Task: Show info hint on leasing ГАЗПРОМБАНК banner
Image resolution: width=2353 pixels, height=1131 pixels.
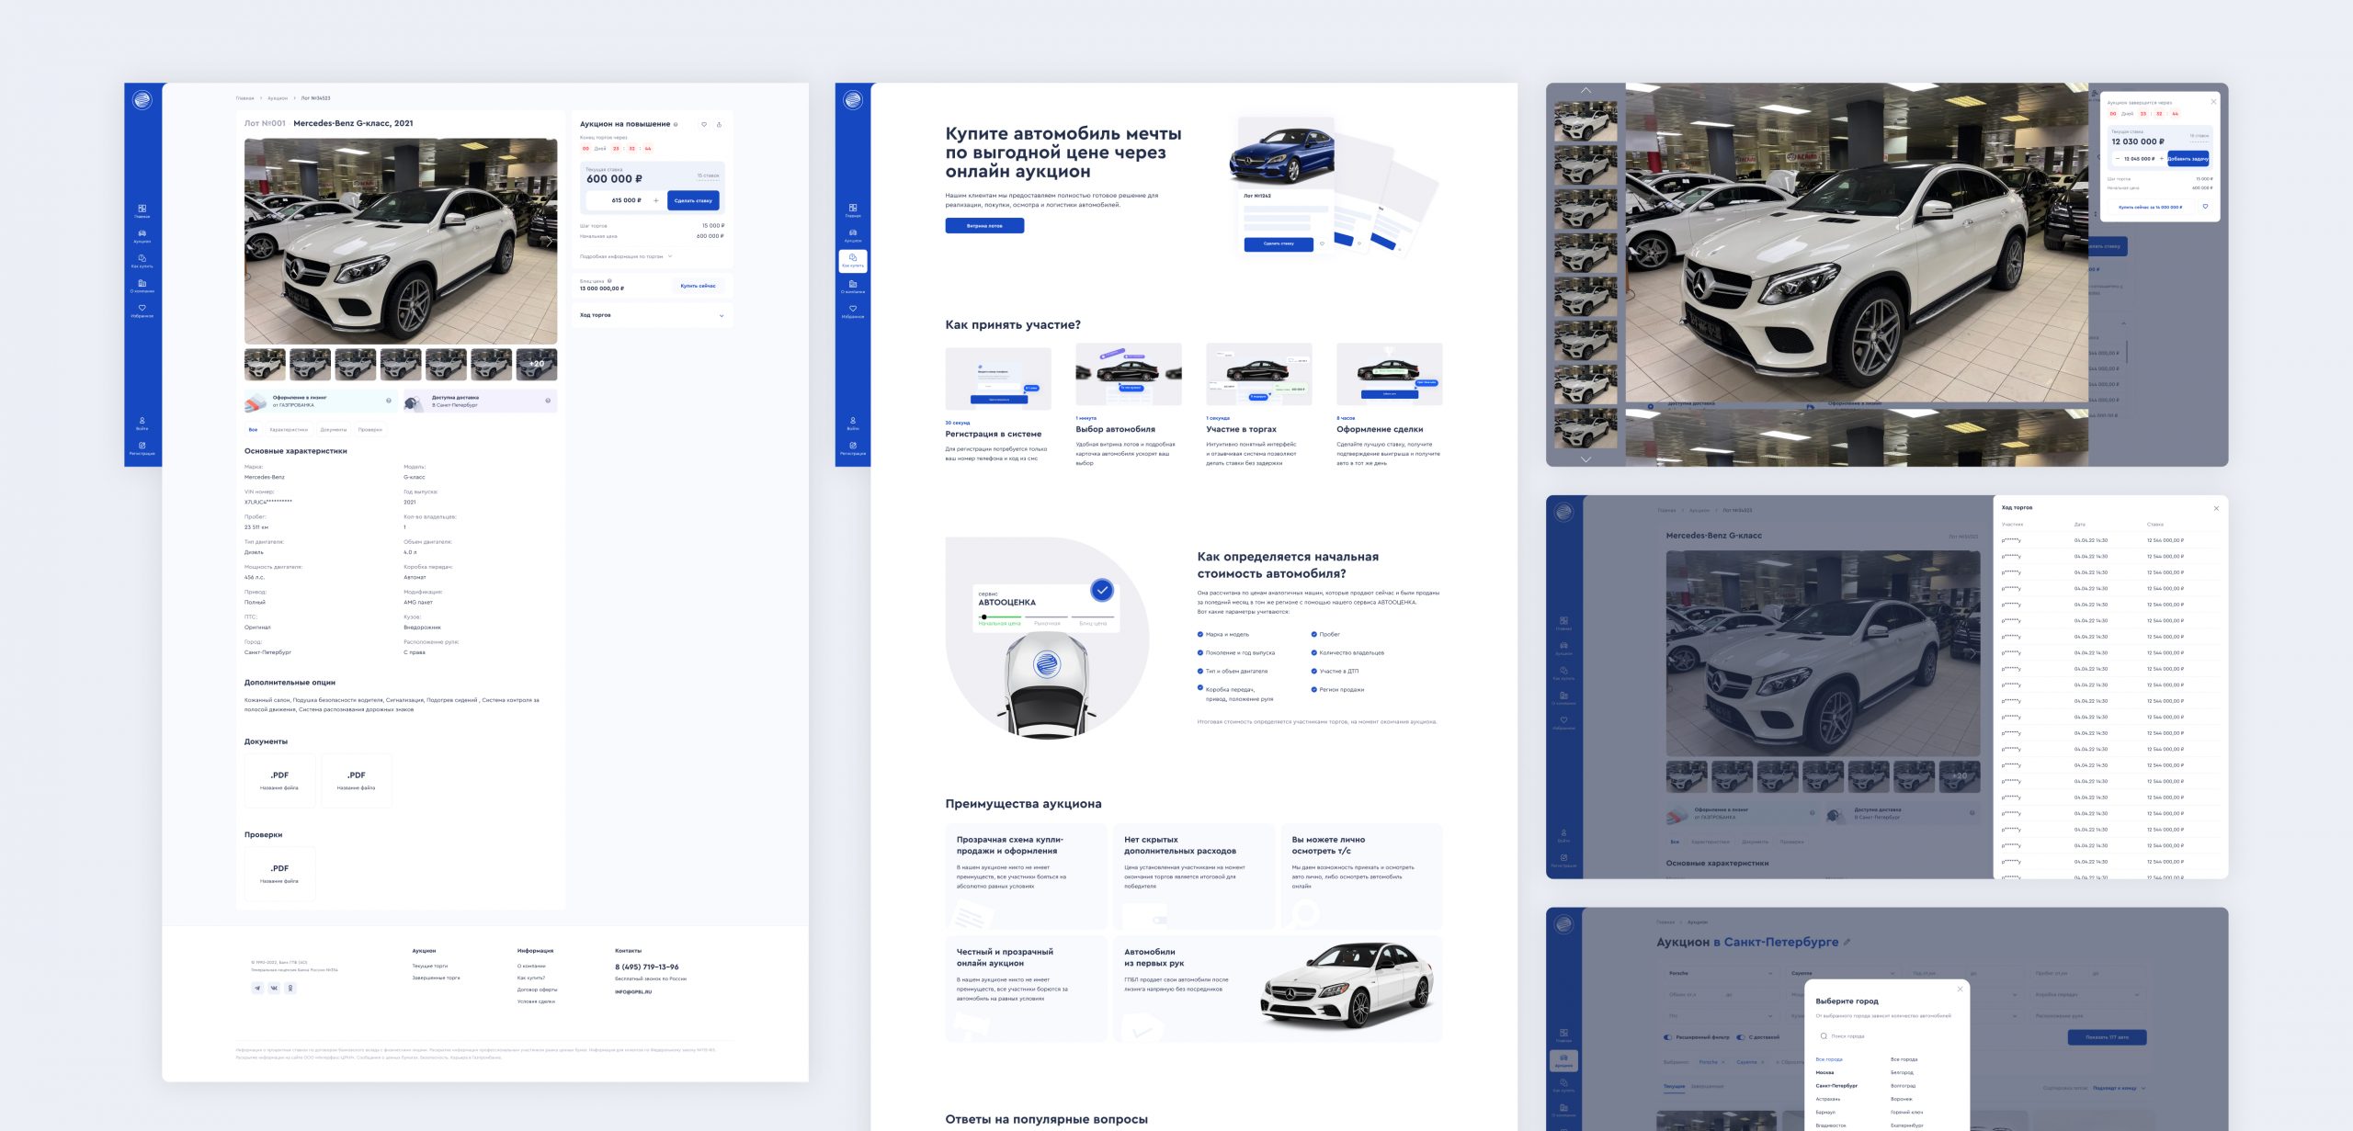Action: coord(389,401)
